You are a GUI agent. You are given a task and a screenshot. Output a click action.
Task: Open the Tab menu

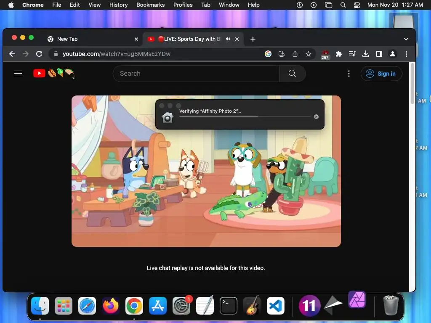[x=205, y=5]
